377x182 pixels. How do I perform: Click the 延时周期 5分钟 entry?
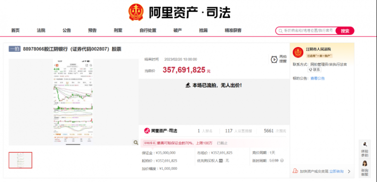265,161
